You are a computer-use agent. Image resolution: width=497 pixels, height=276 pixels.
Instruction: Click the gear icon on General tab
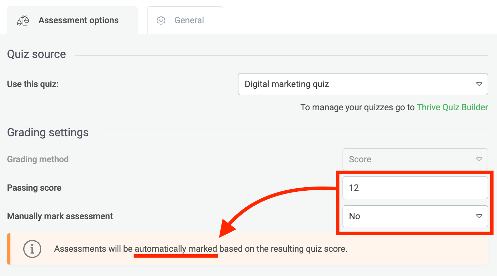pyautogui.click(x=161, y=20)
